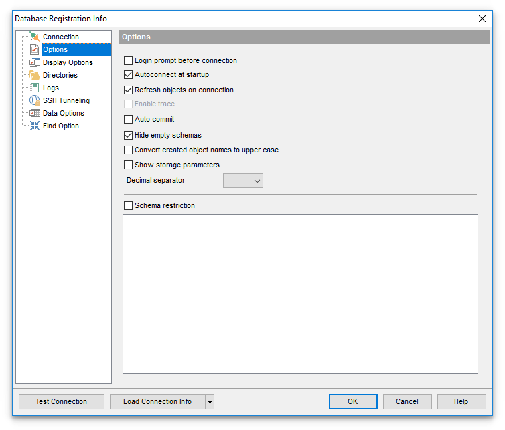Enable Schema restriction checkbox
505x430 pixels.
coord(128,205)
